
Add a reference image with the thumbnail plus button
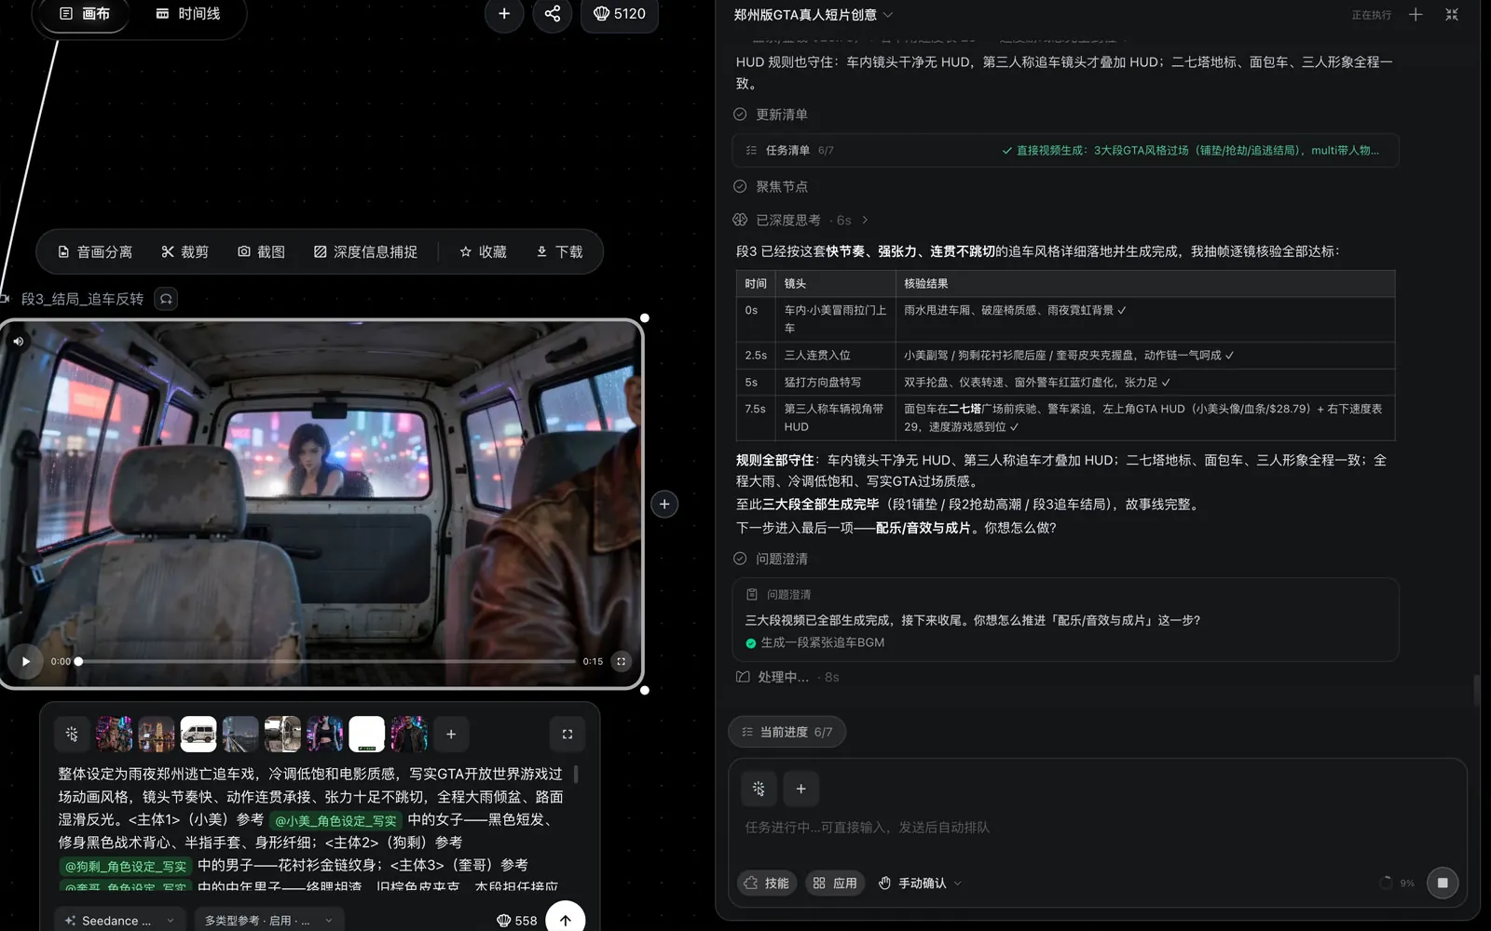coord(451,735)
